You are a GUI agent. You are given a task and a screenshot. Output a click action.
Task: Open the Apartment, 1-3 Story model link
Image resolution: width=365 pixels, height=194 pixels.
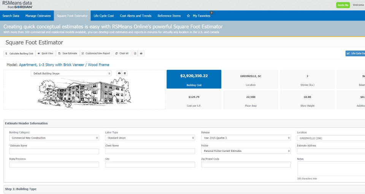click(64, 65)
